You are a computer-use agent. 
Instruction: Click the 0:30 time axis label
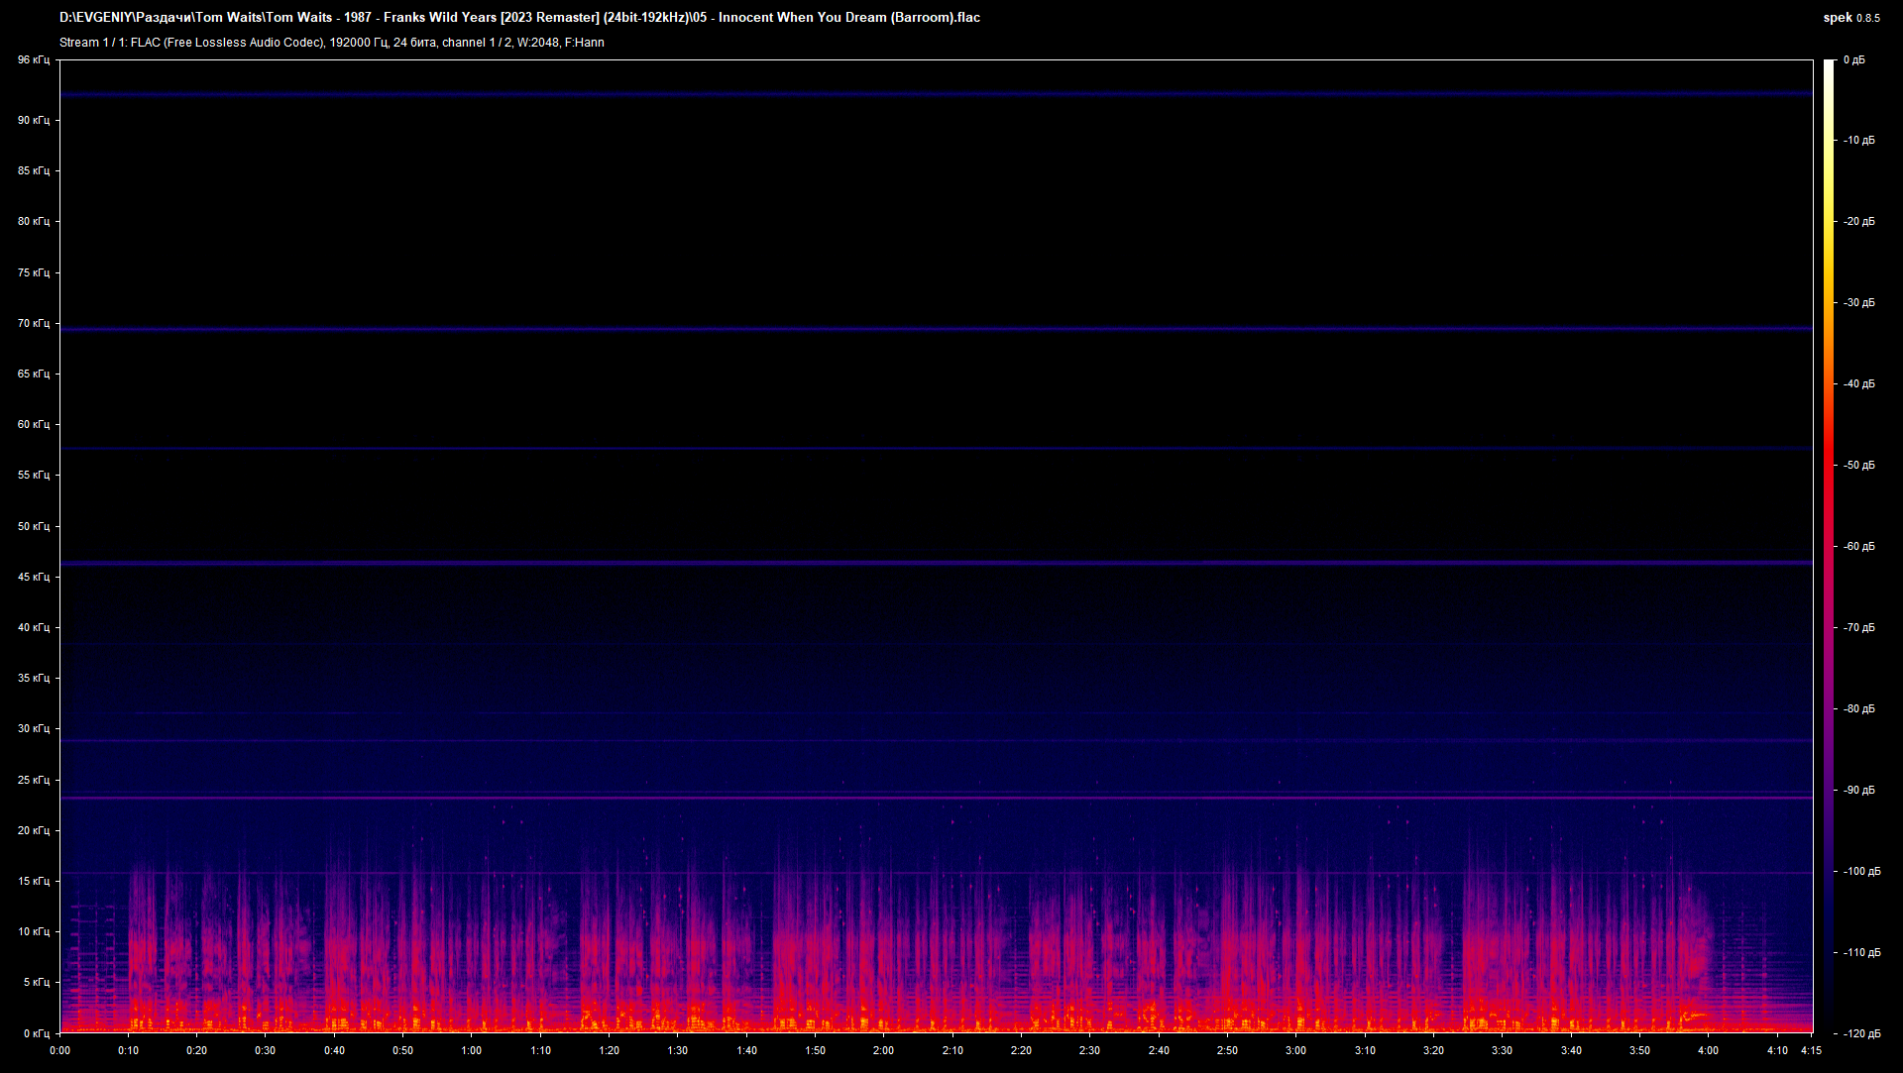click(x=266, y=1050)
